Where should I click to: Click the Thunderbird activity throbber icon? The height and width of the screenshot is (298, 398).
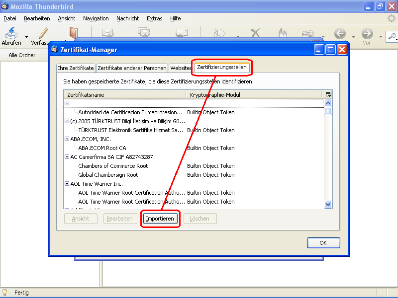[x=392, y=18]
